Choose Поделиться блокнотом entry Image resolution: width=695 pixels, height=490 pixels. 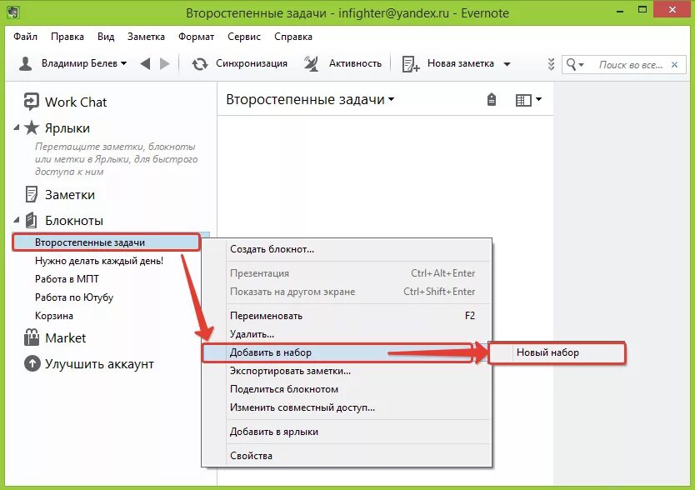[x=347, y=389]
